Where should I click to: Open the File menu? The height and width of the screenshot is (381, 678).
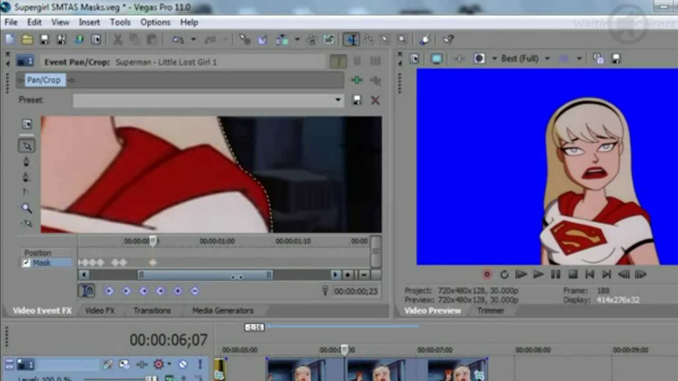(x=11, y=22)
